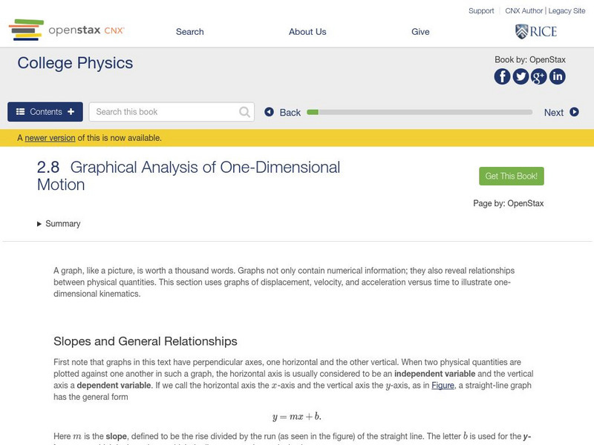This screenshot has height=445, width=594.
Task: Click the Twitter share icon
Action: point(520,76)
